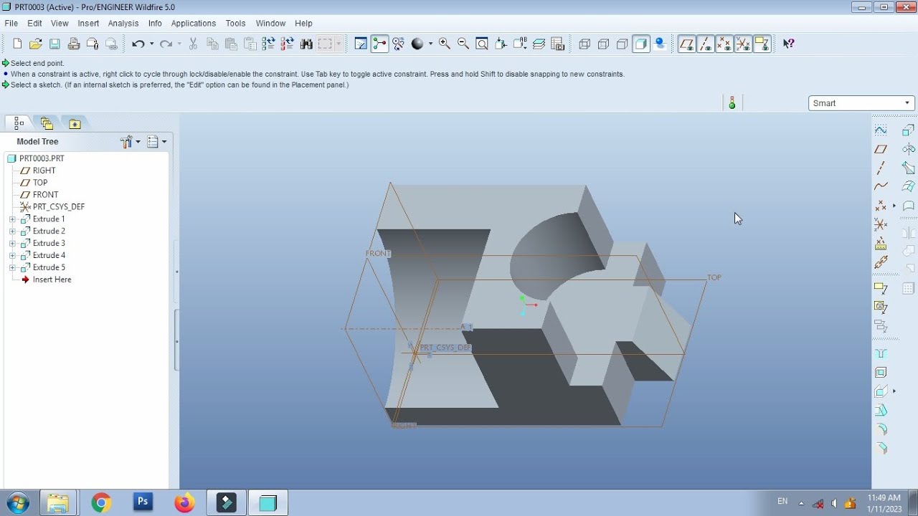Image resolution: width=918 pixels, height=516 pixels.
Task: Toggle coordinate systems display
Action: point(743,44)
